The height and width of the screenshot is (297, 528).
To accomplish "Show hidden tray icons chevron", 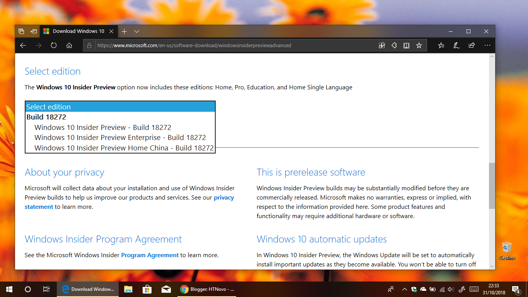I will point(405,289).
